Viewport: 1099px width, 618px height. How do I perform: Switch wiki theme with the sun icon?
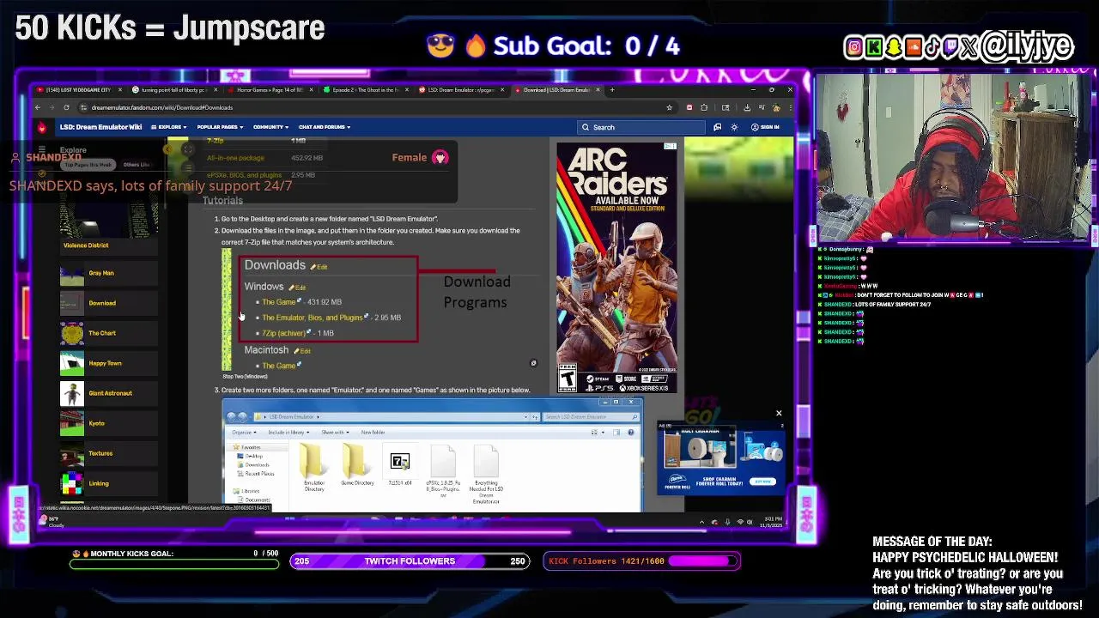[x=734, y=127]
